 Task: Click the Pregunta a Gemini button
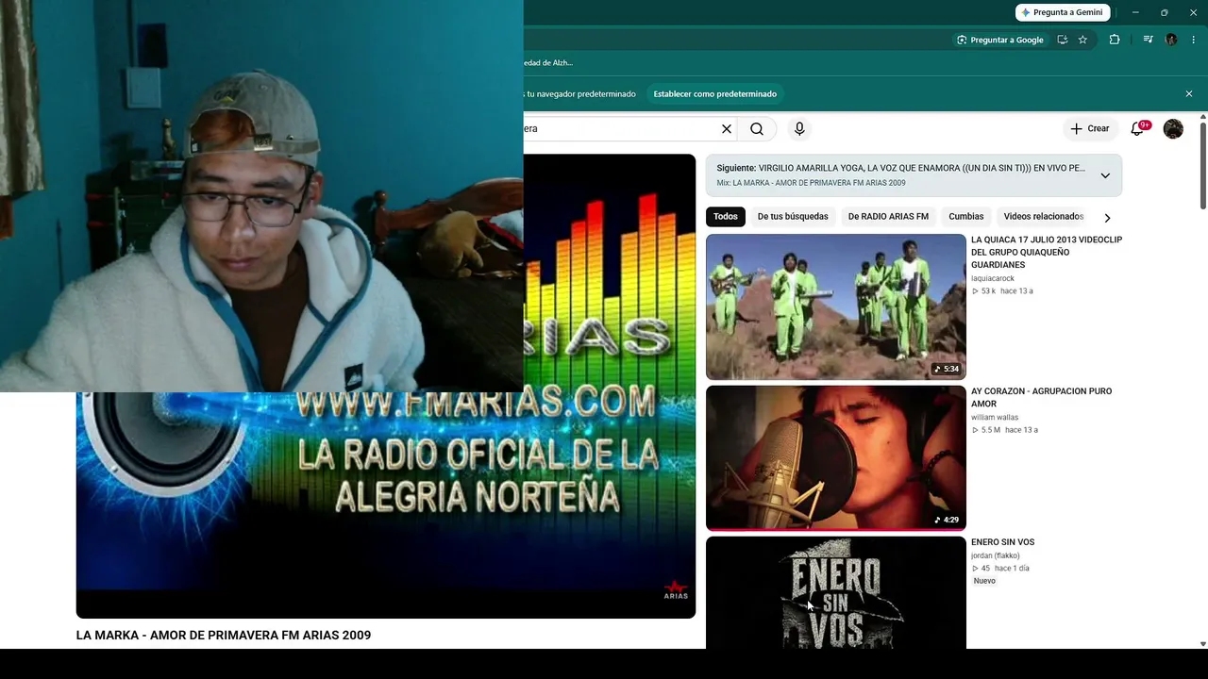tap(1062, 12)
